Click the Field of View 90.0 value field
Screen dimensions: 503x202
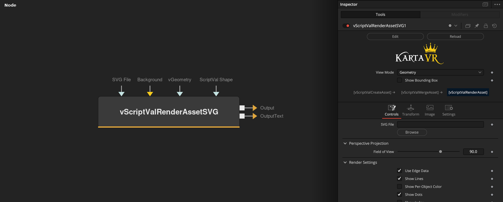(473, 151)
